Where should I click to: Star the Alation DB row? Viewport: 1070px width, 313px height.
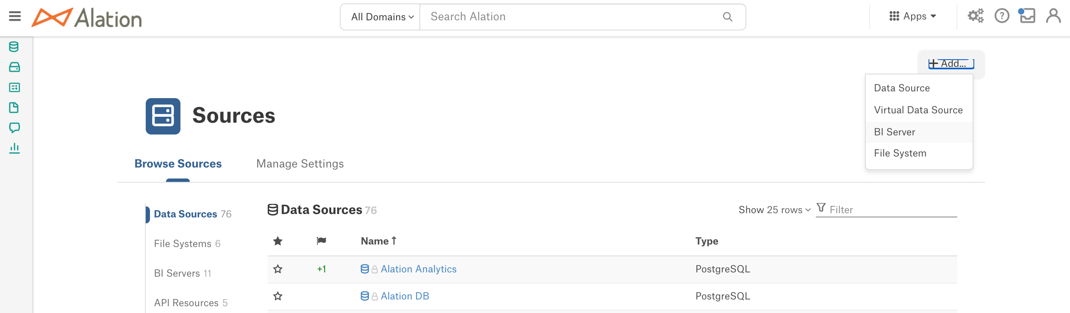pos(278,296)
